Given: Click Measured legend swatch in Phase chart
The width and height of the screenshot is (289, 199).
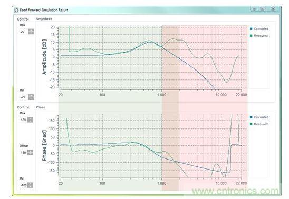Looking at the screenshot, I should (x=251, y=124).
